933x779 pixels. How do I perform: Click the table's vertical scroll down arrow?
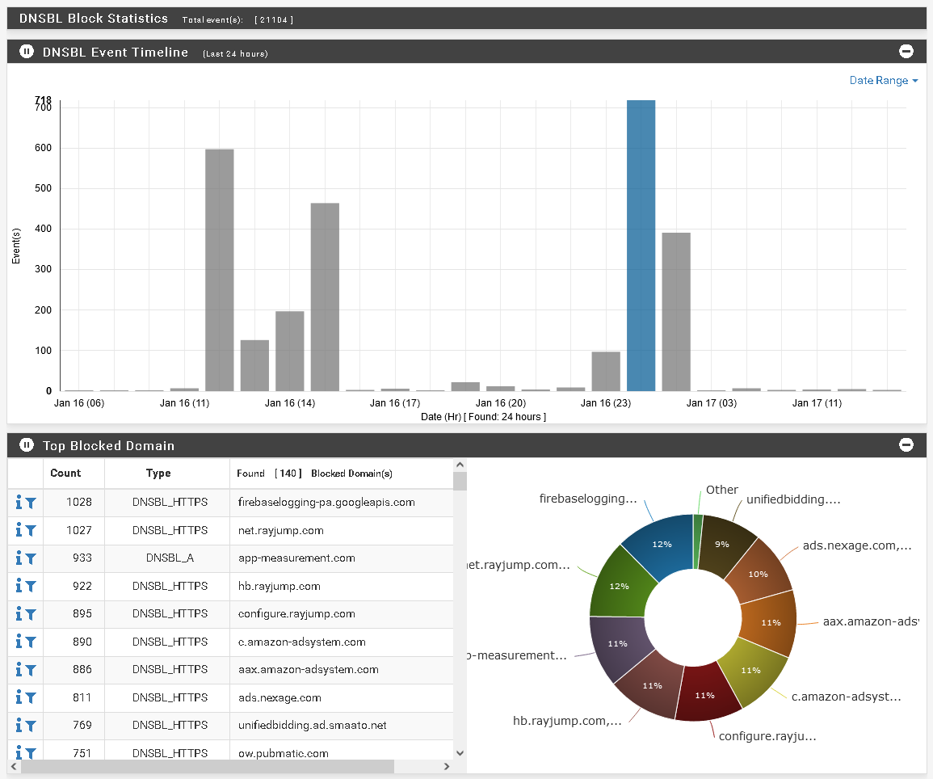click(x=460, y=753)
